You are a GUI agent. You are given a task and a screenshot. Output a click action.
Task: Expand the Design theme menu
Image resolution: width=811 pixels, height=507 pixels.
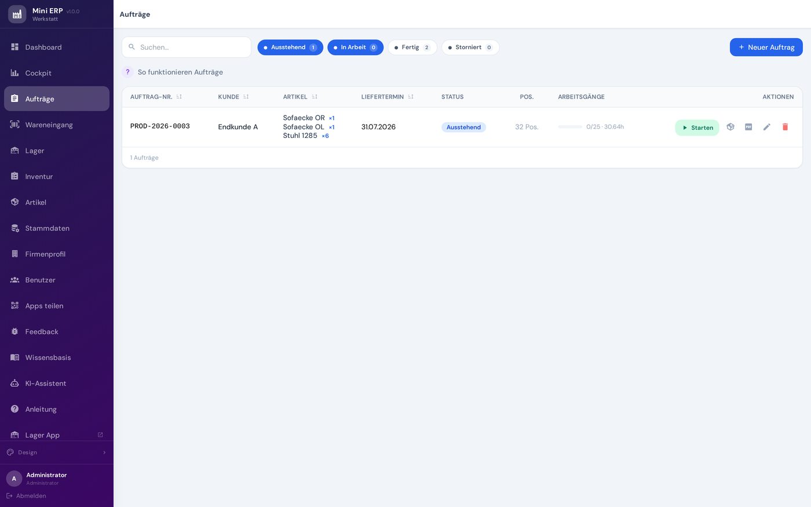[57, 453]
